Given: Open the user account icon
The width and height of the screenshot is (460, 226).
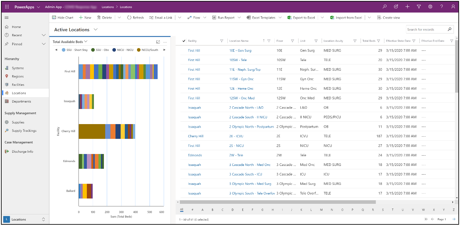Looking at the screenshot, I should tap(453, 7).
